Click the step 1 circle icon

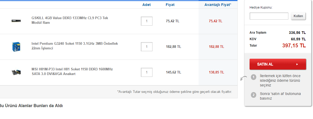tap(254, 77)
